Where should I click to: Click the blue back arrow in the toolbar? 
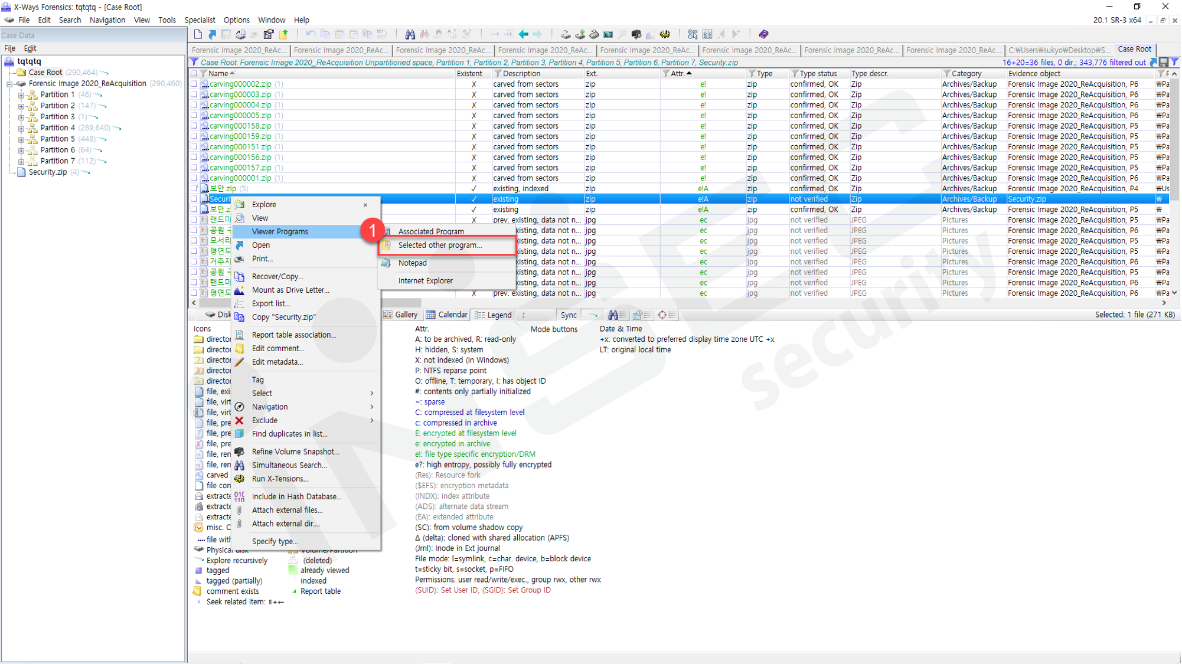tap(524, 34)
